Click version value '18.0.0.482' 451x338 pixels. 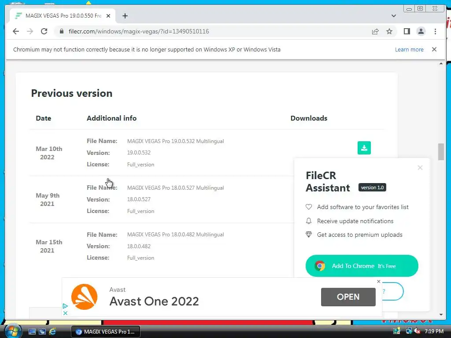point(139,246)
